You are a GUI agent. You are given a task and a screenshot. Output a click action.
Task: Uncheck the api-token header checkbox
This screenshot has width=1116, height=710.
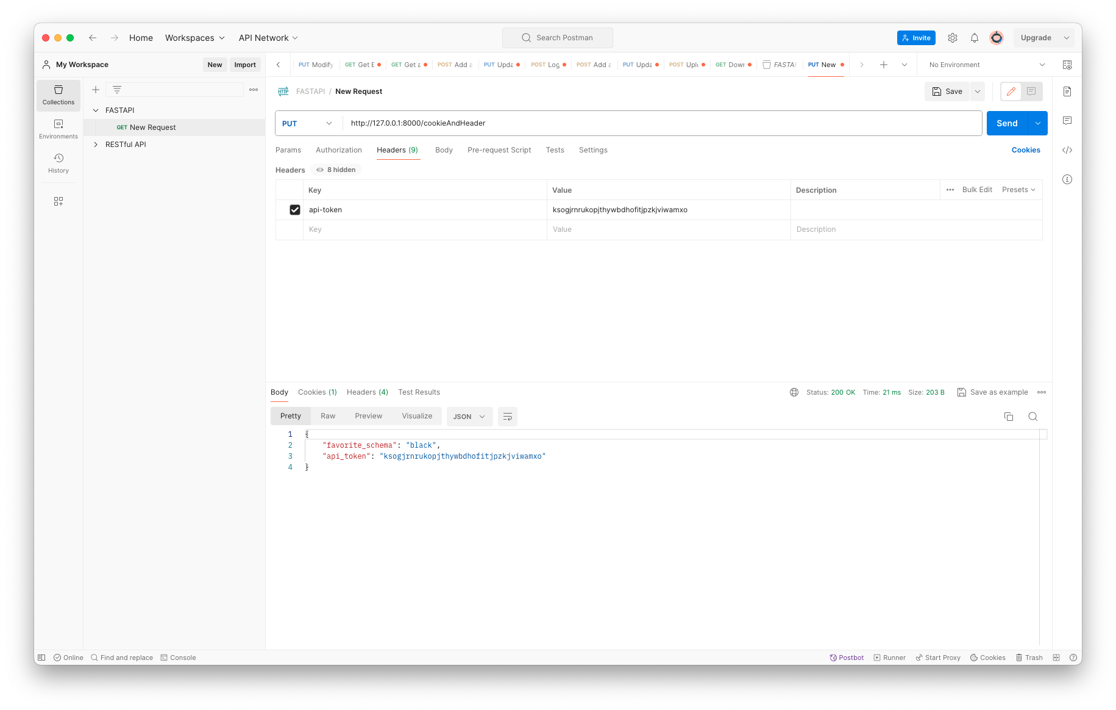pos(295,210)
